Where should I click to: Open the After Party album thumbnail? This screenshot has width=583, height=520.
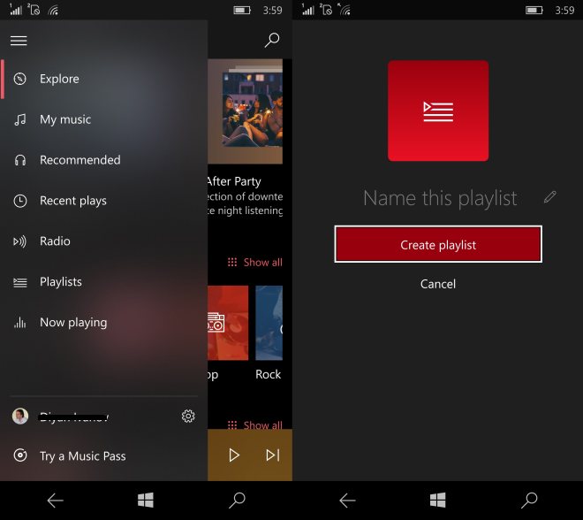coord(245,111)
